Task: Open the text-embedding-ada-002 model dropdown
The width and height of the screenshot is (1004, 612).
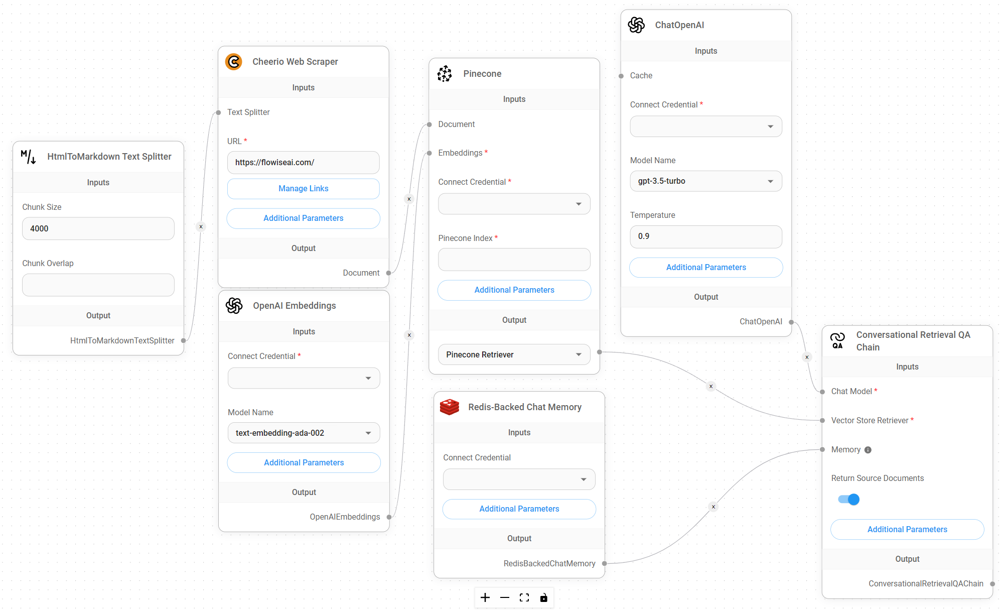Action: pyautogui.click(x=304, y=433)
